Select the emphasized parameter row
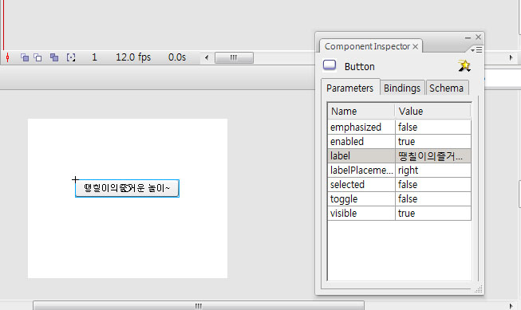This screenshot has width=521, height=310. [x=400, y=128]
